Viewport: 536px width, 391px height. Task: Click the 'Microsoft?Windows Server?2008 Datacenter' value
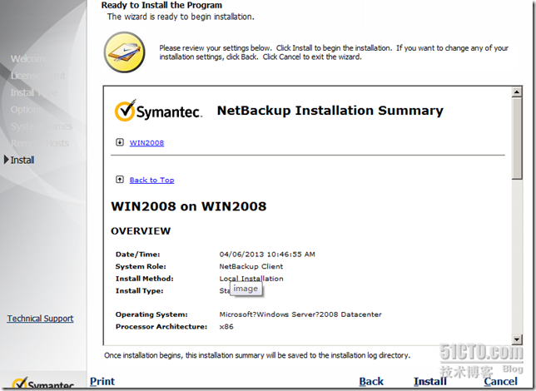tap(300, 314)
